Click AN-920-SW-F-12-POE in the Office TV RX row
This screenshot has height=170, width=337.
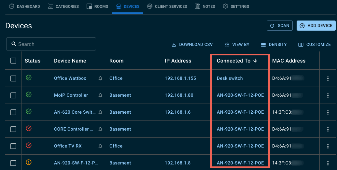coord(240,146)
